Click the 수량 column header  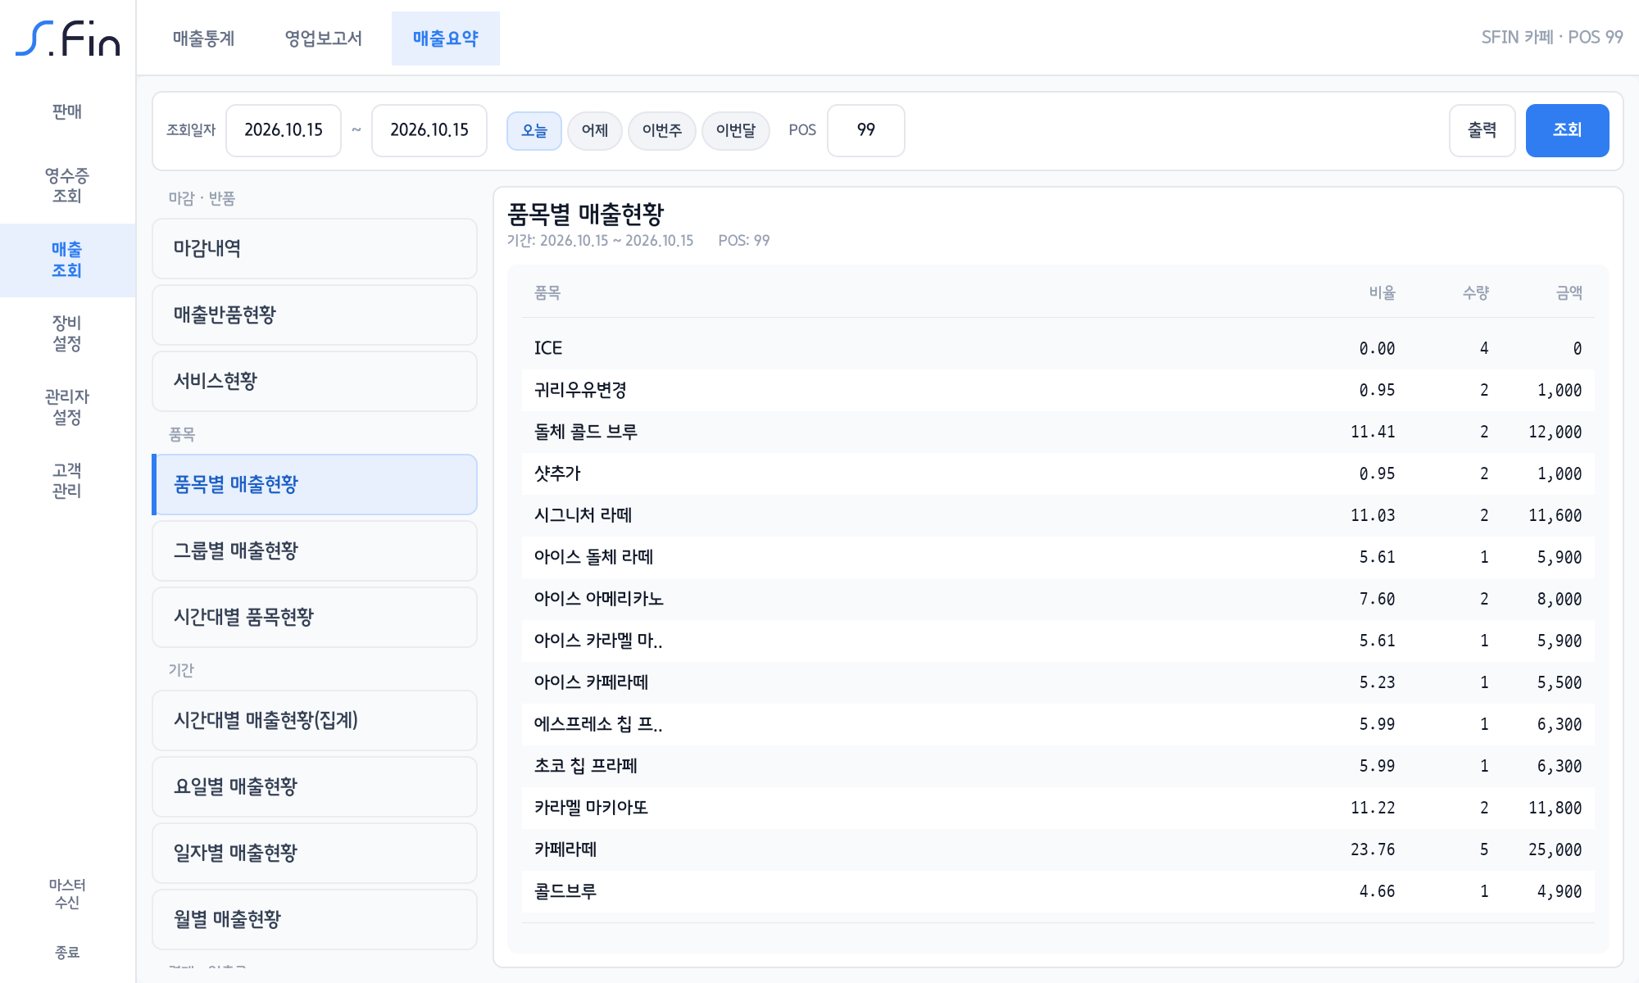(1475, 293)
